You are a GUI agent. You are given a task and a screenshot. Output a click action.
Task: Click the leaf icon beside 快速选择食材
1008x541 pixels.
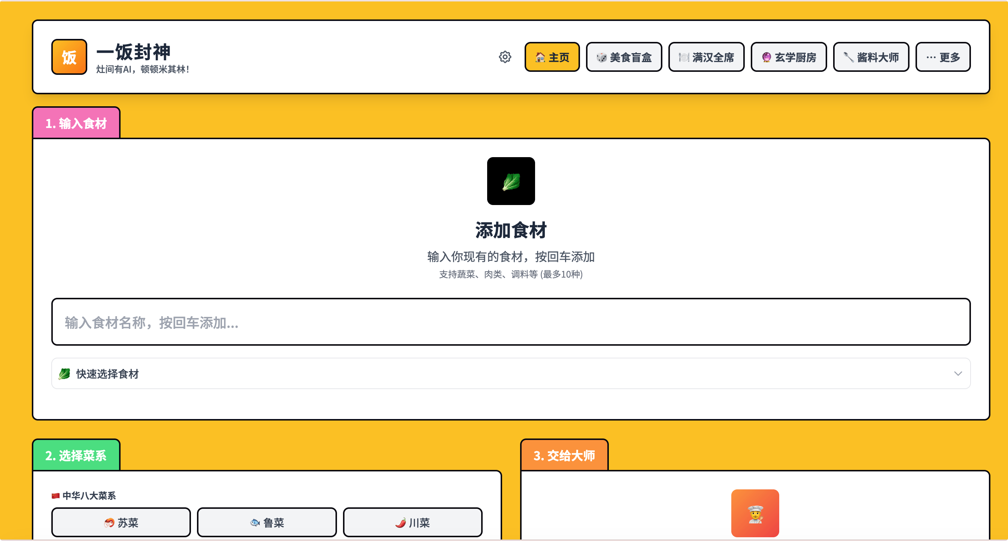(x=64, y=374)
